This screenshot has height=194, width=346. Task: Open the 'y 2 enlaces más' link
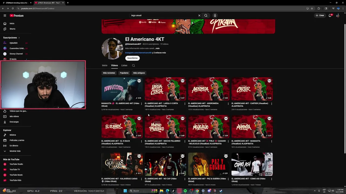(159, 53)
